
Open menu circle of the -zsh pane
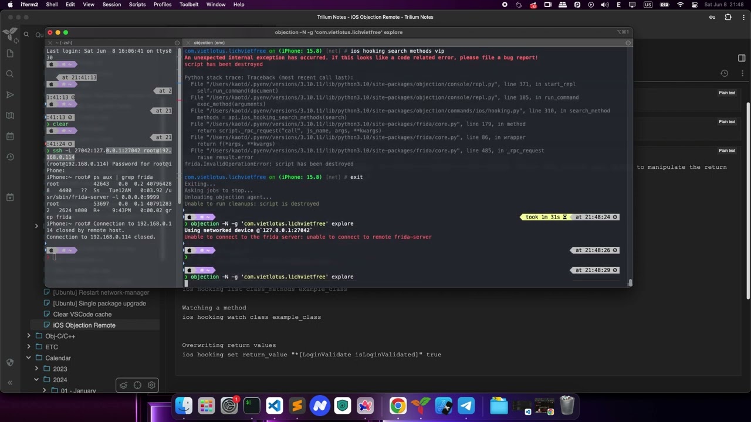(x=177, y=43)
